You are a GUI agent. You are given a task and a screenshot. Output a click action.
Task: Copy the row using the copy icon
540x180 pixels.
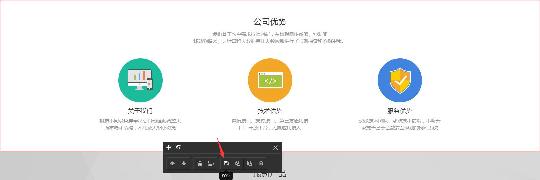[238, 163]
